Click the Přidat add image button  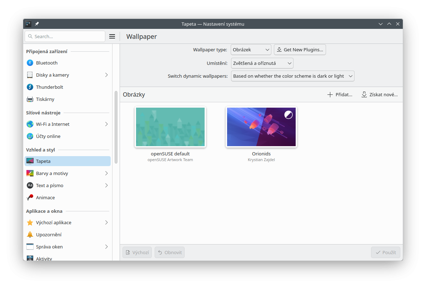(x=340, y=95)
